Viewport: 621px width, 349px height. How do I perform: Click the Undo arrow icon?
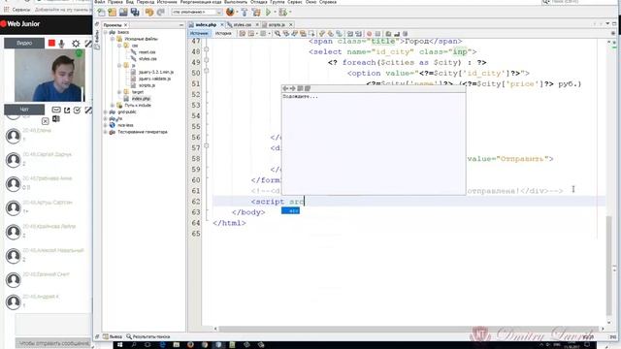149,13
